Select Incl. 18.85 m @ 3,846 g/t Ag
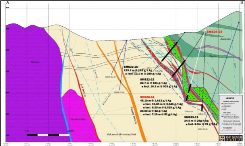 click(163, 104)
